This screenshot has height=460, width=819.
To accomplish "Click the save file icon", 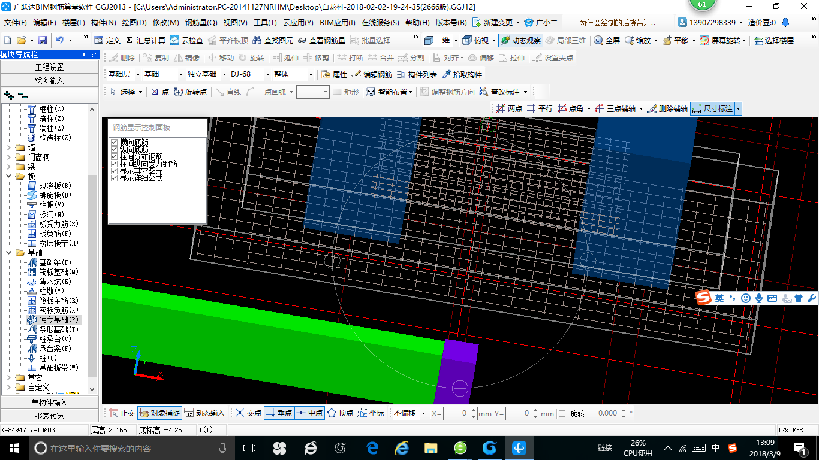I will coord(43,40).
